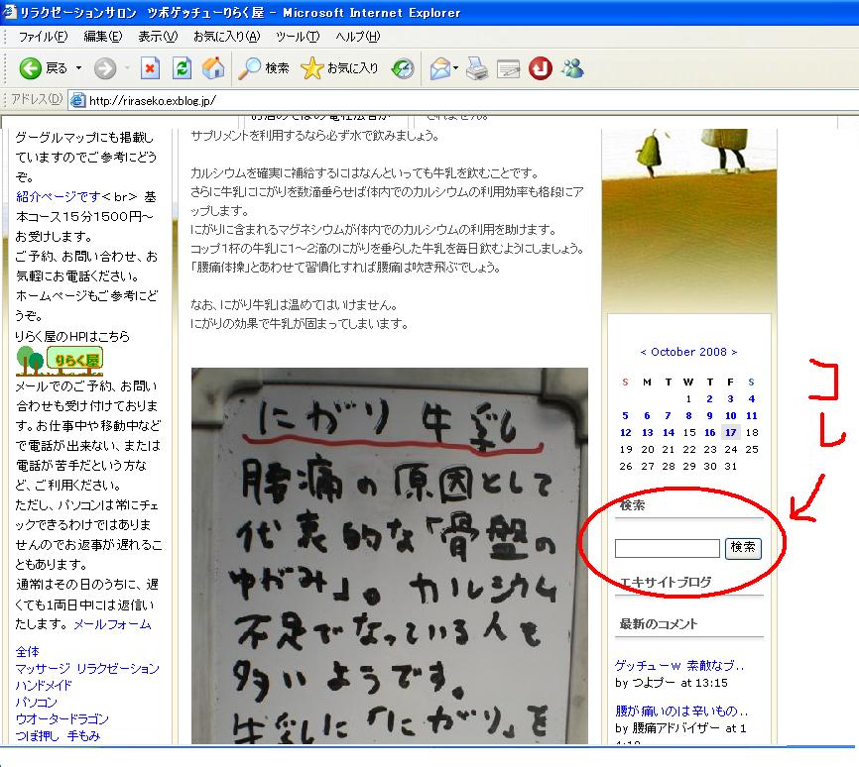Open the History clock icon
The image size is (859, 767).
click(403, 68)
